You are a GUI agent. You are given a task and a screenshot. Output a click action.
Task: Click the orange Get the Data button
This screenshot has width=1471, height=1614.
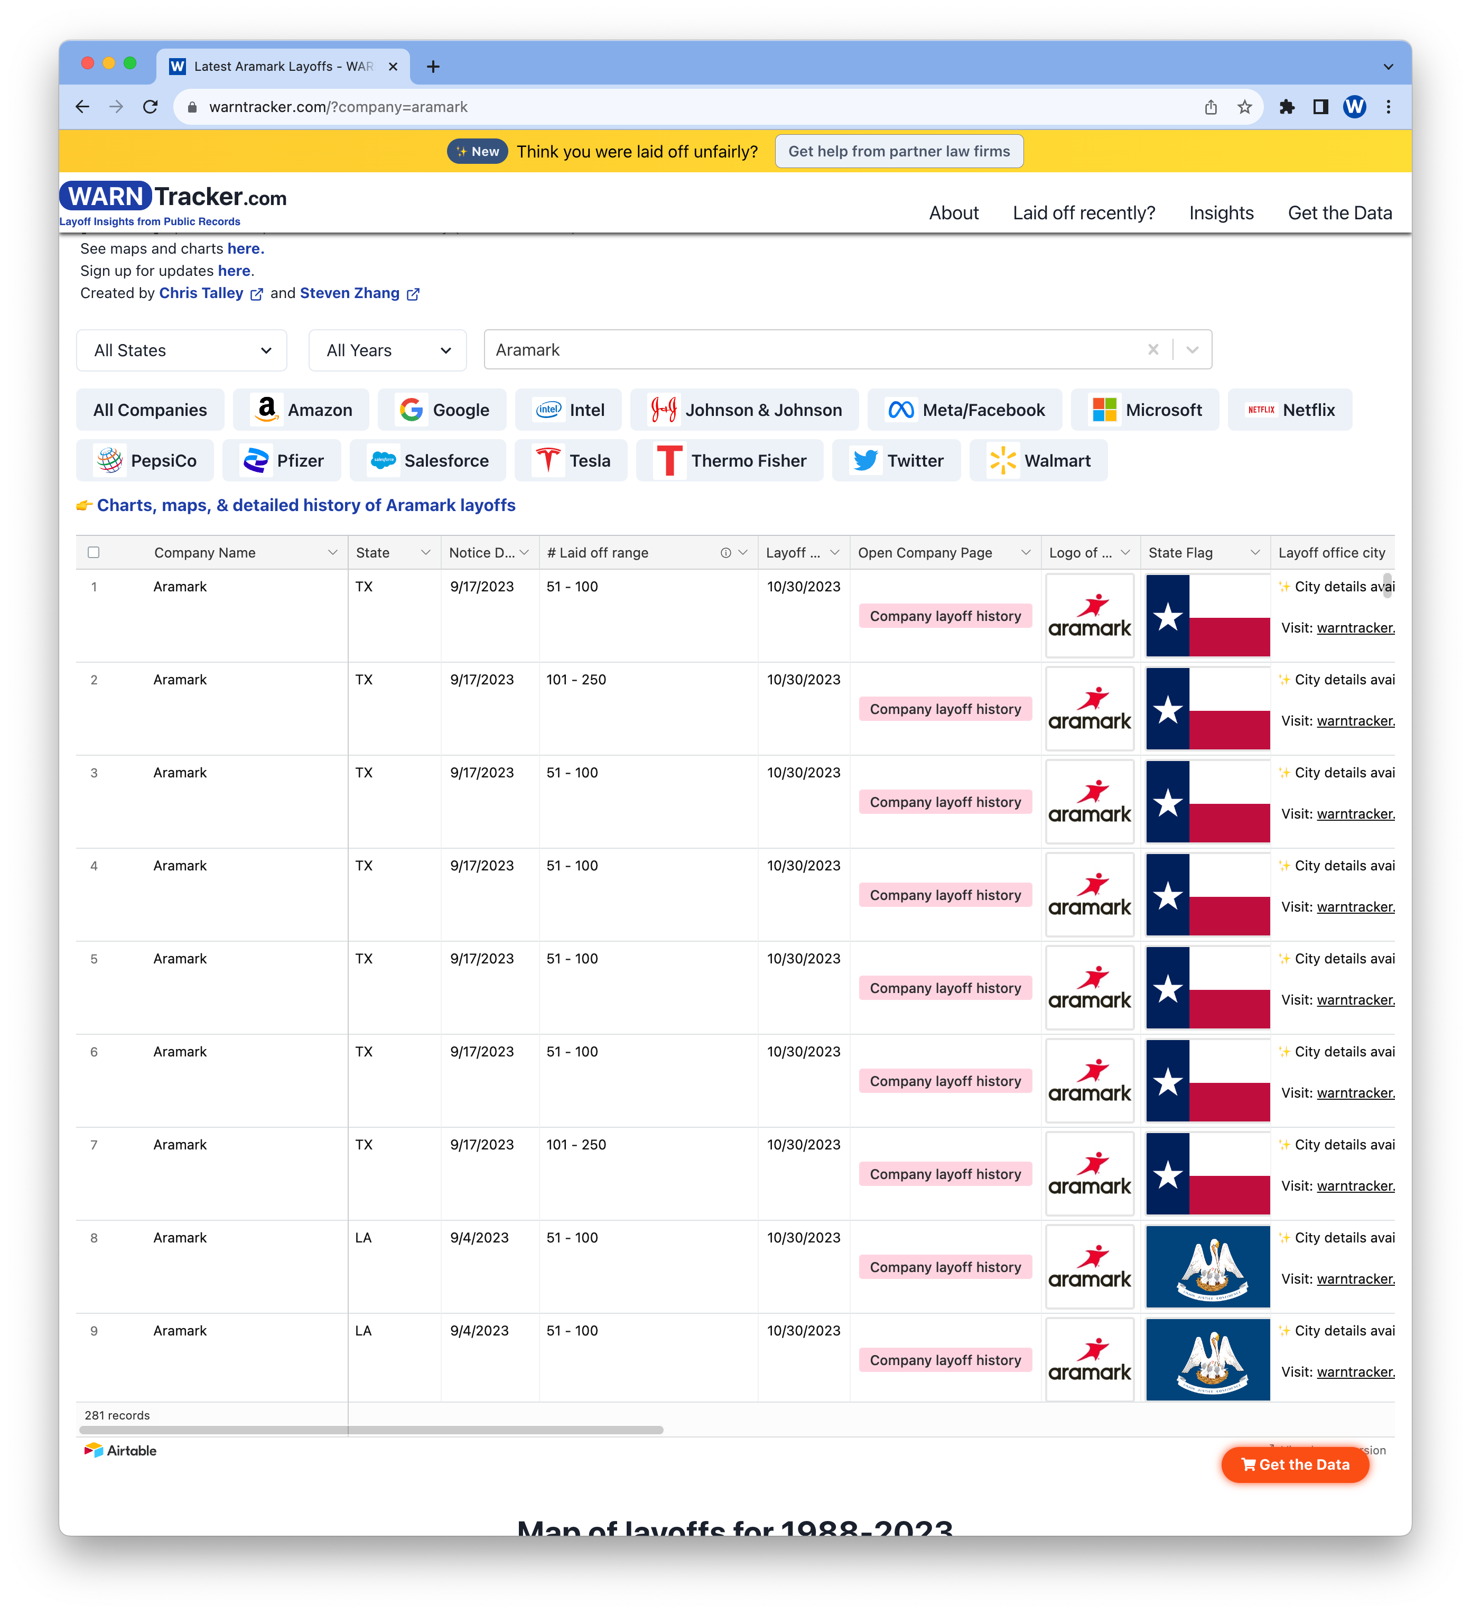coord(1295,1463)
